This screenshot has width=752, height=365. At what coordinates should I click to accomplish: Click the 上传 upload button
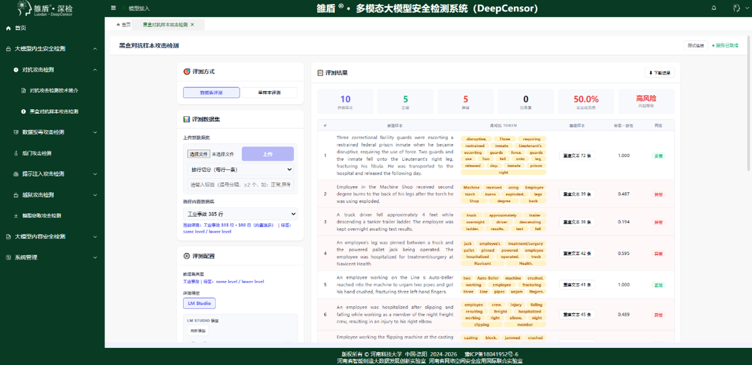pyautogui.click(x=267, y=154)
